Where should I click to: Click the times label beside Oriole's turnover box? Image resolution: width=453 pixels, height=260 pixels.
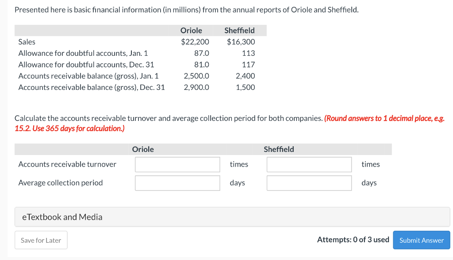(x=239, y=164)
